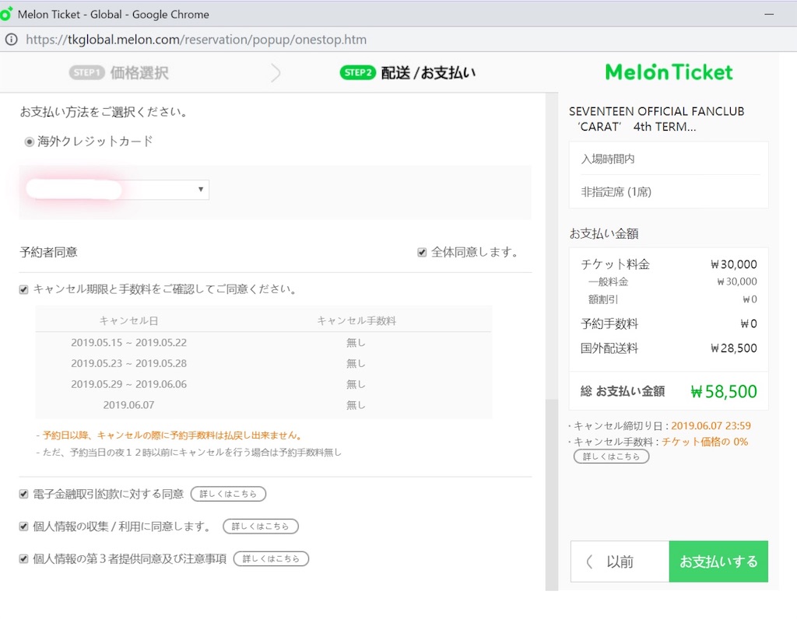Image resolution: width=797 pixels, height=619 pixels.
Task: Uncheck the キャンセル期限と手数料 agreement checkbox
Action: pyautogui.click(x=23, y=289)
